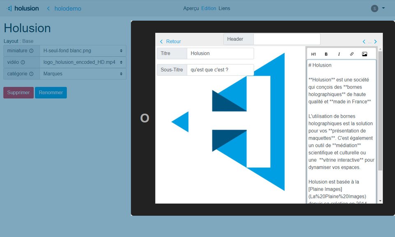This screenshot has height=237, width=395.
Task: Open the Liens section
Action: click(224, 8)
